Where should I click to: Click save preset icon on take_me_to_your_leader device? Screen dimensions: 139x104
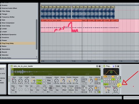pos(100,66)
